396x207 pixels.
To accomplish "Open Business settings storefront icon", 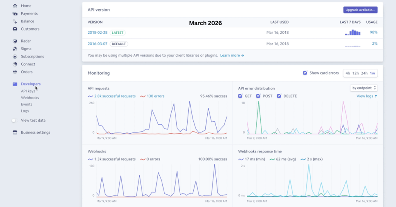I will pyautogui.click(x=15, y=132).
